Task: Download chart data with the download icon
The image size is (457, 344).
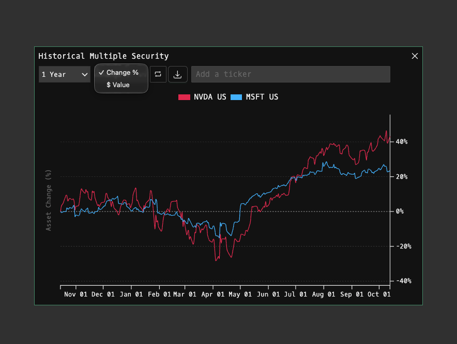Action: coord(177,74)
